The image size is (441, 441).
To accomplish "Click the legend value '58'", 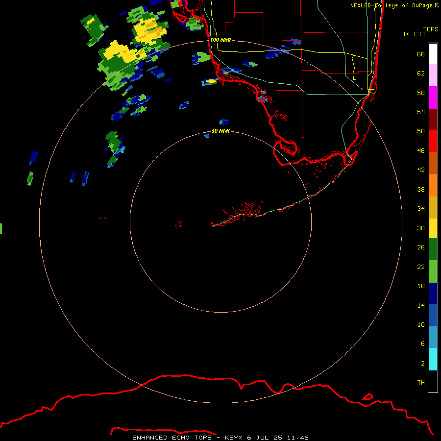I will tap(421, 93).
